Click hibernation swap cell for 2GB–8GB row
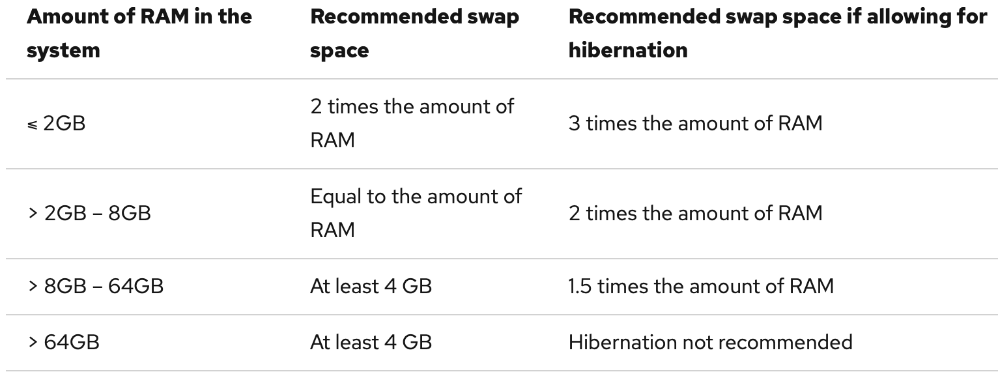The image size is (998, 374). pyautogui.click(x=695, y=214)
